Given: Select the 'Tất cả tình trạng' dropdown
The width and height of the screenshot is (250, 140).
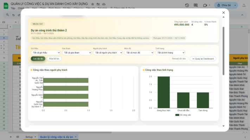Looking at the screenshot, I should click(169, 53).
